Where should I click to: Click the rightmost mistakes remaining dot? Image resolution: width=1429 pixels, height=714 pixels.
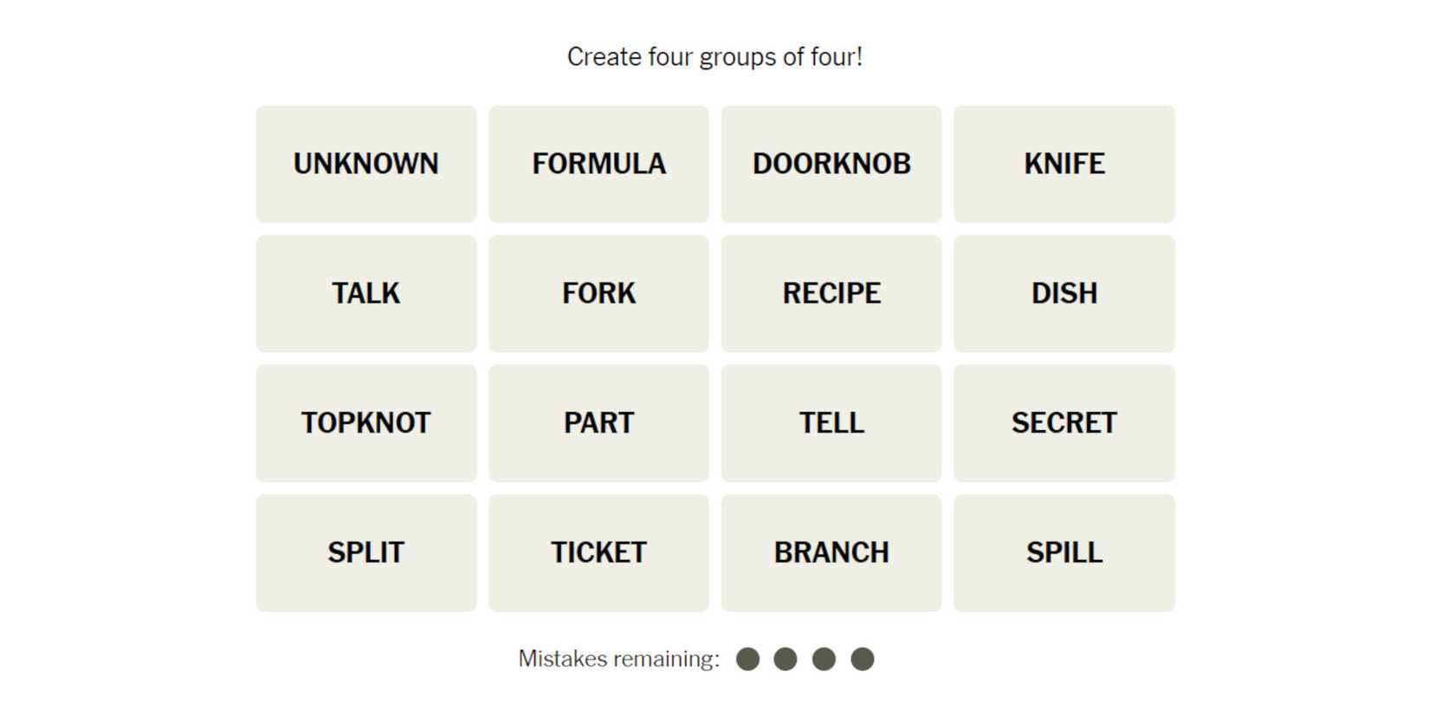tap(862, 659)
